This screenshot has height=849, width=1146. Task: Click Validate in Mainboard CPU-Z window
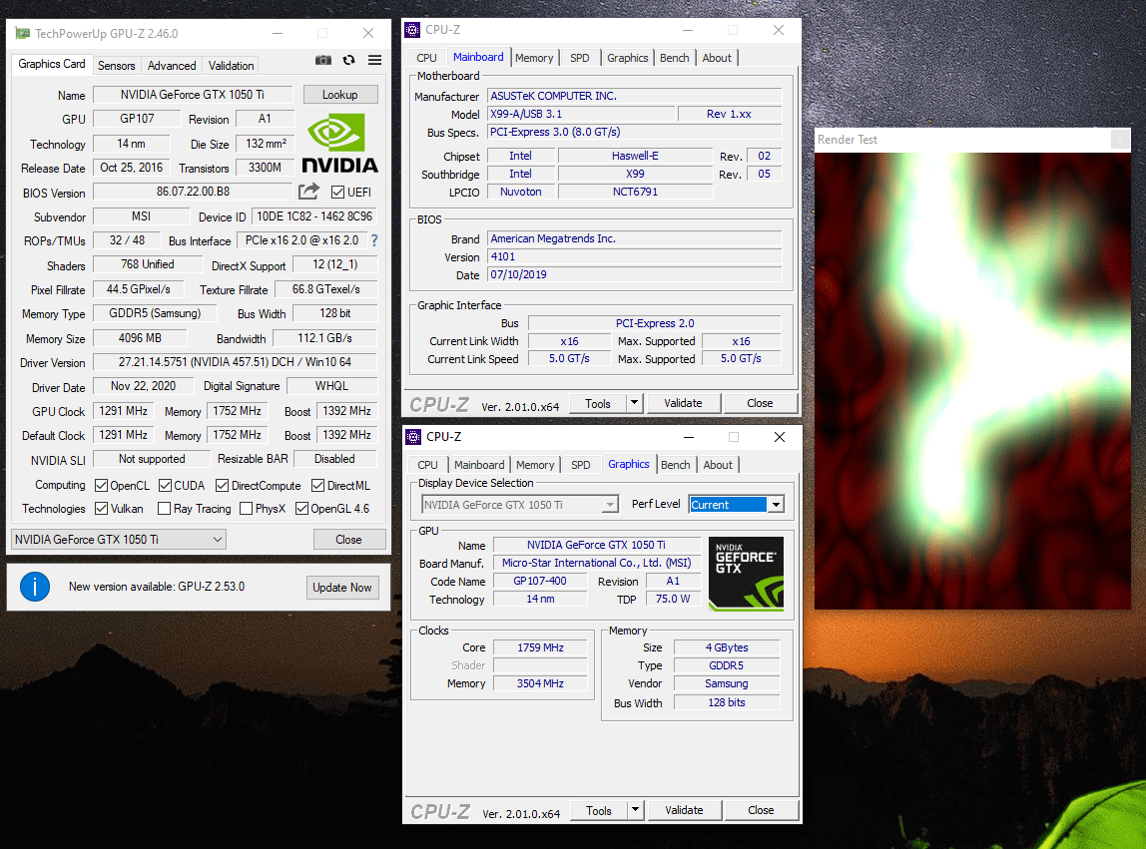pos(683,403)
